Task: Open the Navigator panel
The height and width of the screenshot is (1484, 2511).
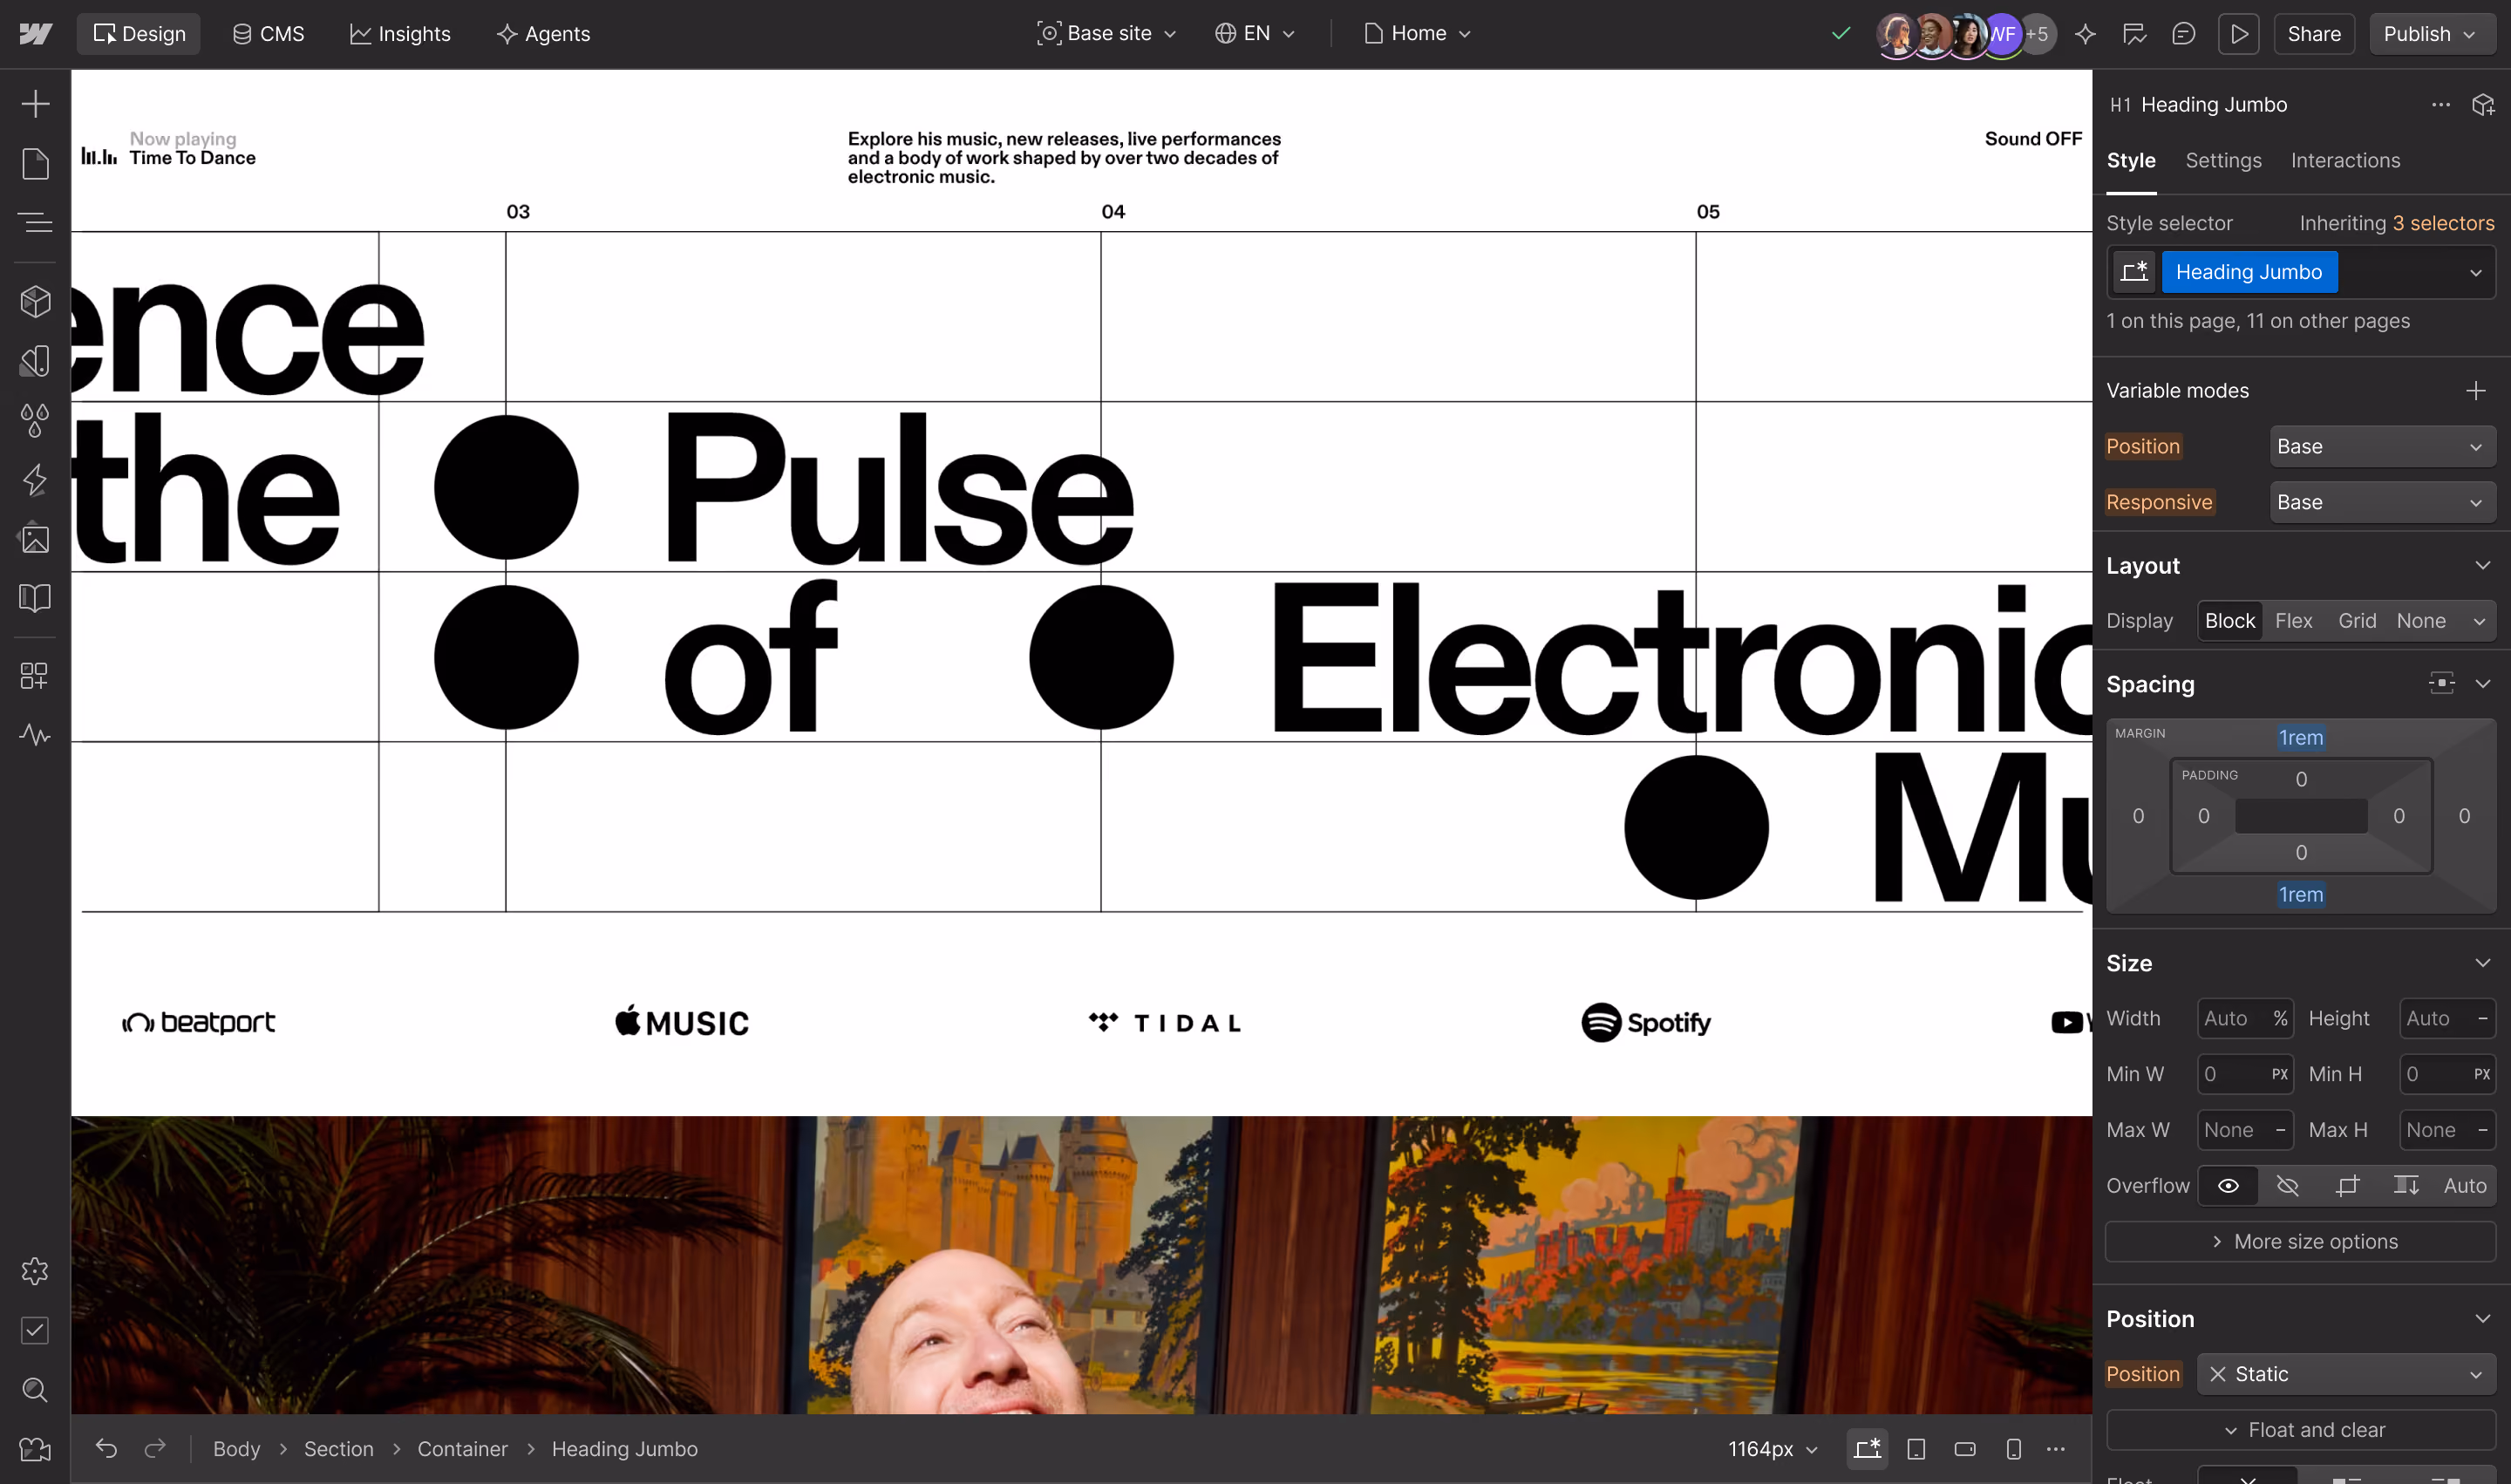Action: pyautogui.click(x=35, y=222)
